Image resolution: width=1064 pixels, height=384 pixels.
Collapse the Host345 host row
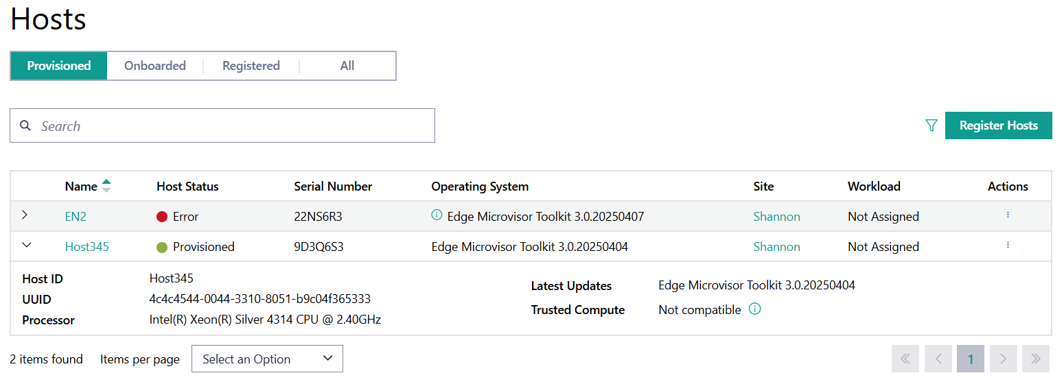pos(26,245)
